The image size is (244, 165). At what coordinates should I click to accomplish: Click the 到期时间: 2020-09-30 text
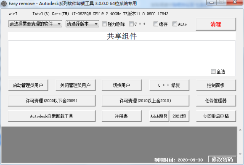pyautogui.click(x=179, y=160)
